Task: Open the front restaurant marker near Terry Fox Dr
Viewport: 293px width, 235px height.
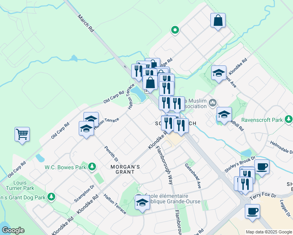Action: 245,185
